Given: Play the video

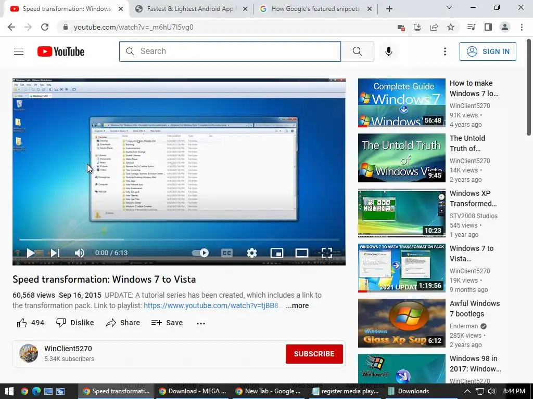Looking at the screenshot, I should [31, 253].
